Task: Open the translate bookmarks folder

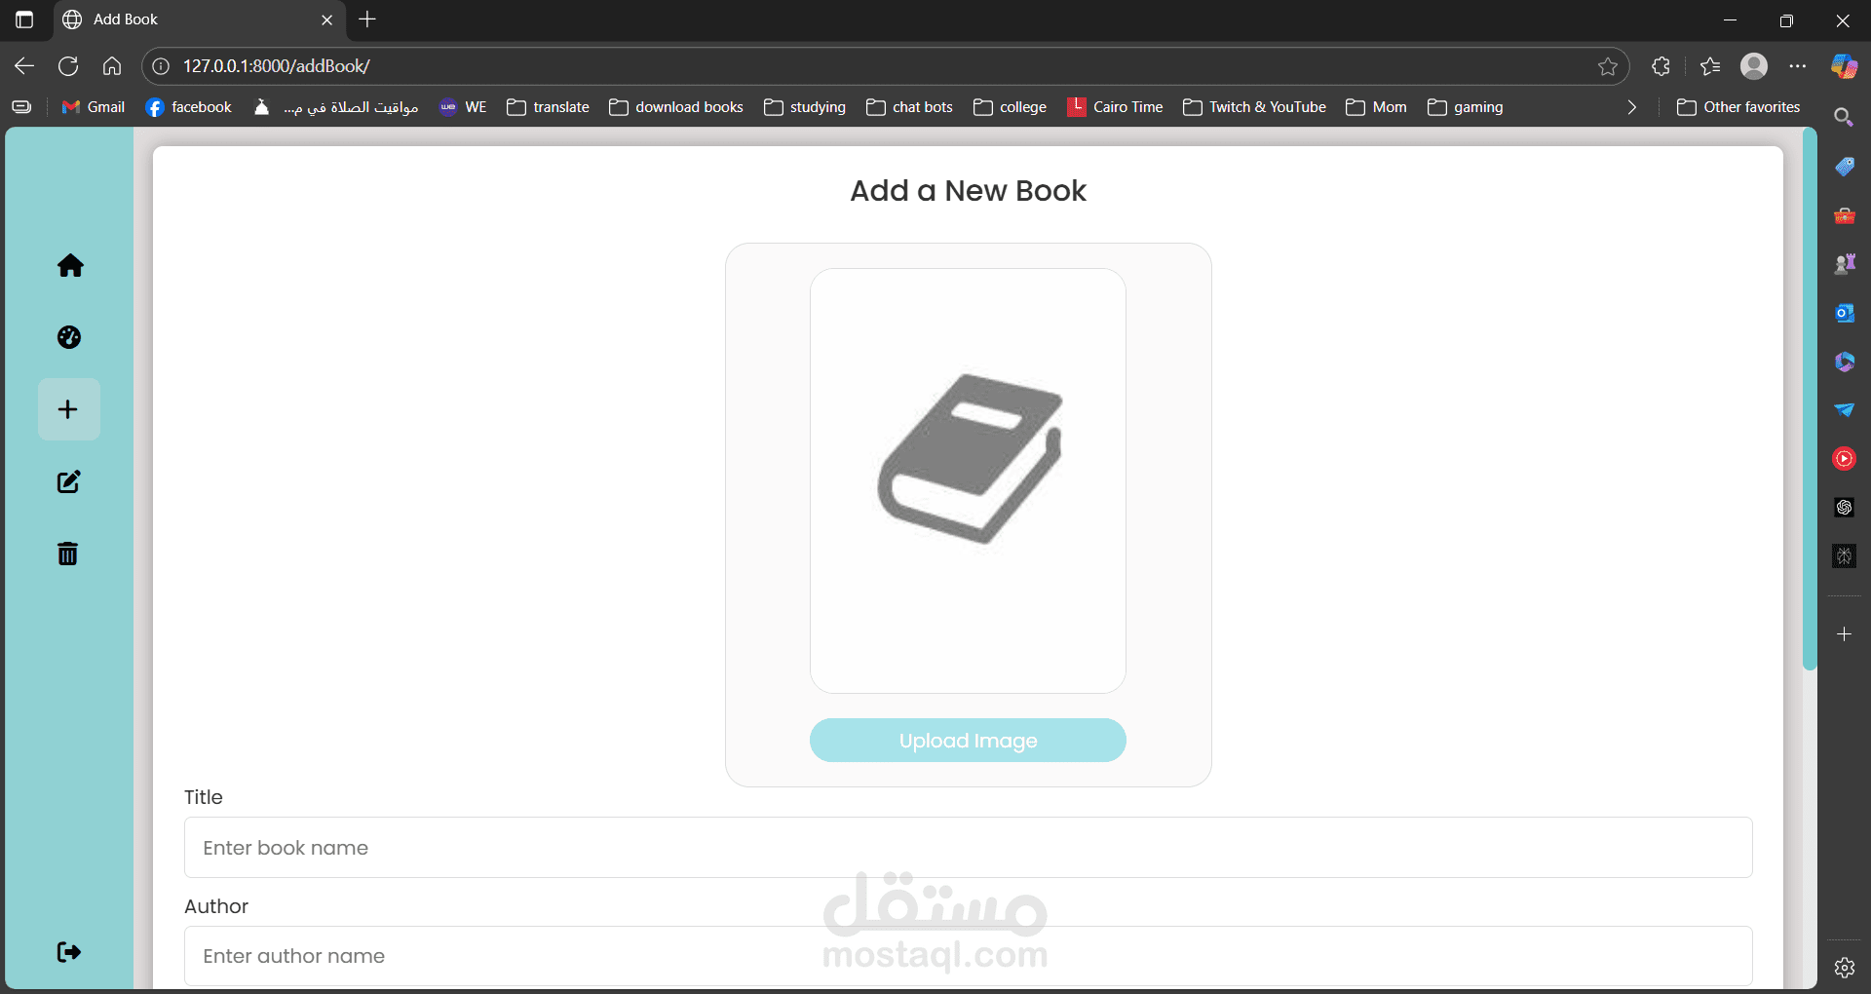Action: pyautogui.click(x=549, y=107)
